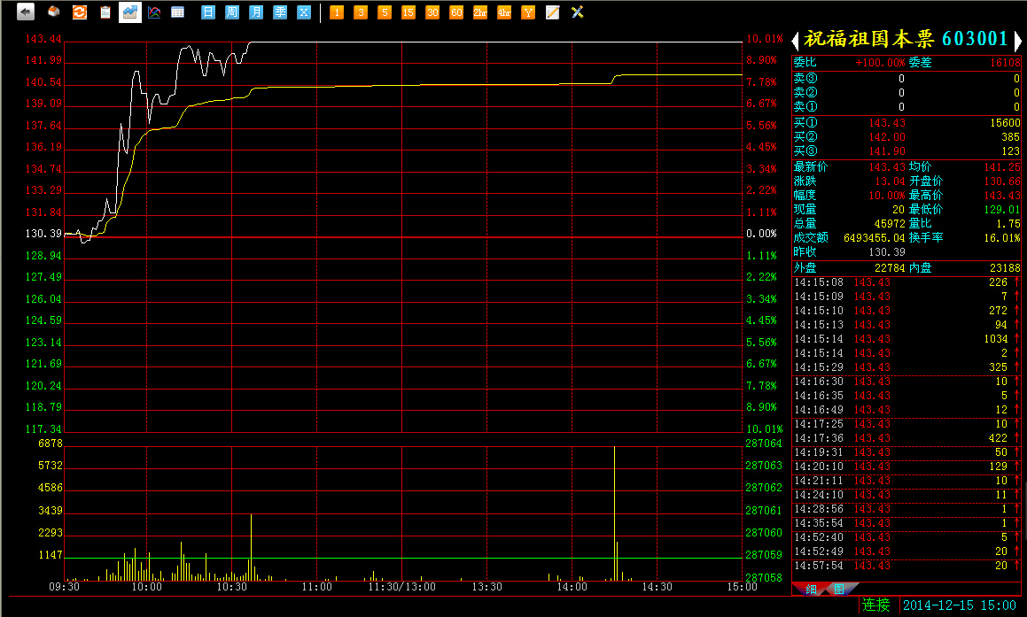The width and height of the screenshot is (1027, 617).
Task: Select the 卖③ ask row
Action: (906, 79)
